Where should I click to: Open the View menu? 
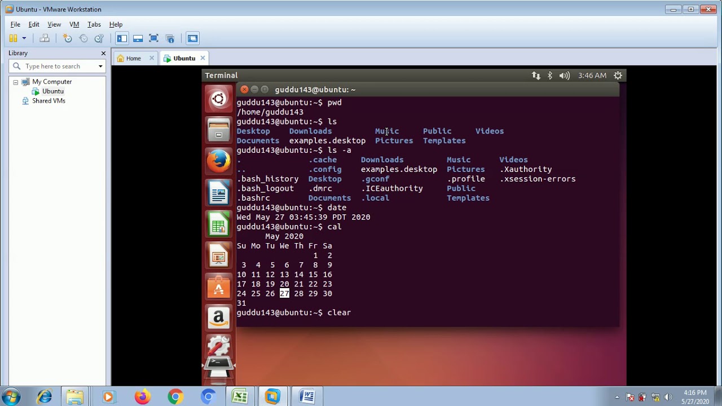pos(54,24)
